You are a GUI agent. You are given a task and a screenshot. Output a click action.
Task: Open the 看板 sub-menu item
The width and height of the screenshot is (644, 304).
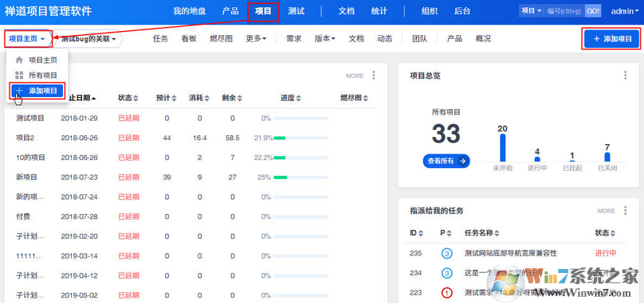pyautogui.click(x=189, y=39)
